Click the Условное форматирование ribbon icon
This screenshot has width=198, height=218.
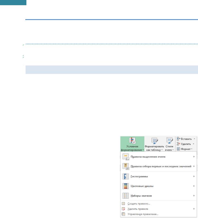(132, 140)
